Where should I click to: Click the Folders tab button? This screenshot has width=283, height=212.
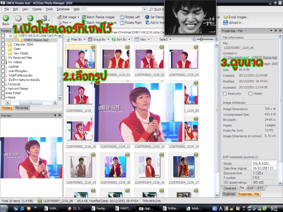coord(7,108)
